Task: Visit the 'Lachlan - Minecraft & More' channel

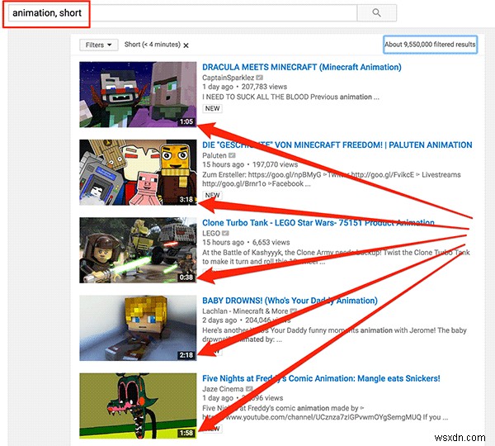Action: (245, 311)
